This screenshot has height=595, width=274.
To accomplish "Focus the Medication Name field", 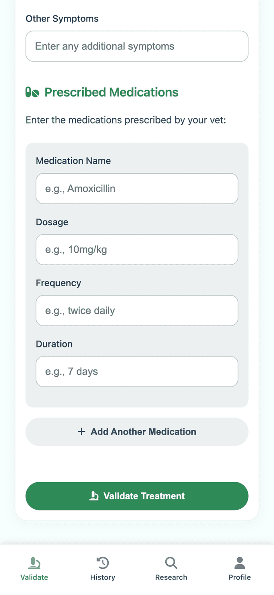I will pyautogui.click(x=137, y=188).
